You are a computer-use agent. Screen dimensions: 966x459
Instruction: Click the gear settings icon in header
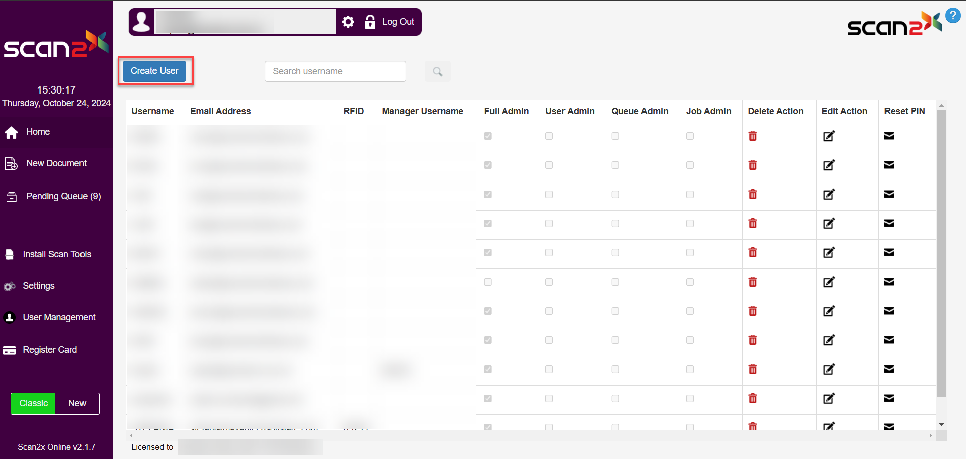coord(348,22)
